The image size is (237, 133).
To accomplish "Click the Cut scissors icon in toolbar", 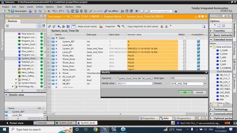I will coord(35,11).
